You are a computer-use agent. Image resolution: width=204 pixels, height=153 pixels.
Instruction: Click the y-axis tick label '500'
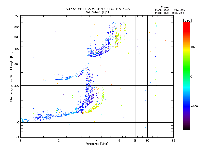tap(17, 37)
